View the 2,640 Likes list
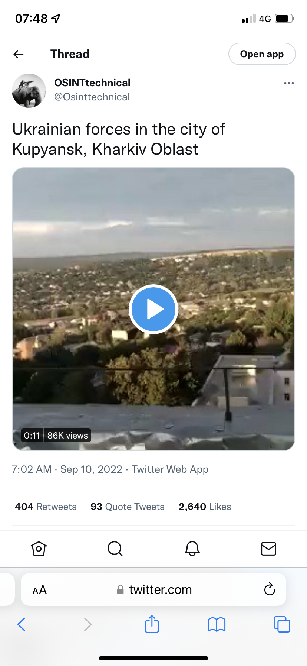The image size is (307, 666). point(205,507)
